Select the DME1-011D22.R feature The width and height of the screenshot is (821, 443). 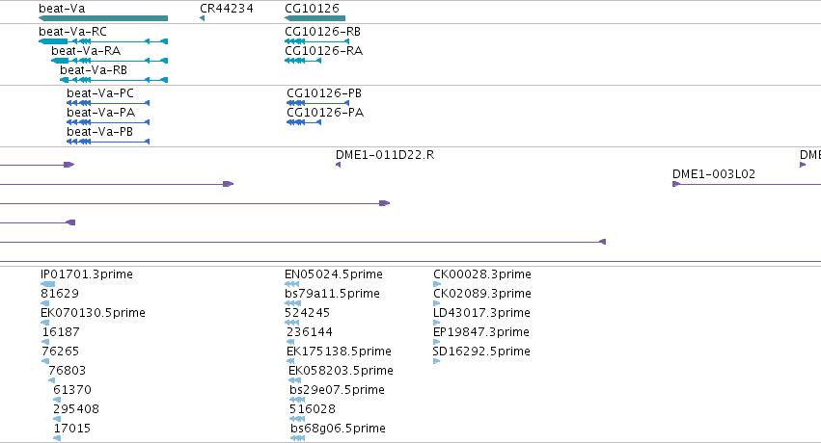pos(385,155)
